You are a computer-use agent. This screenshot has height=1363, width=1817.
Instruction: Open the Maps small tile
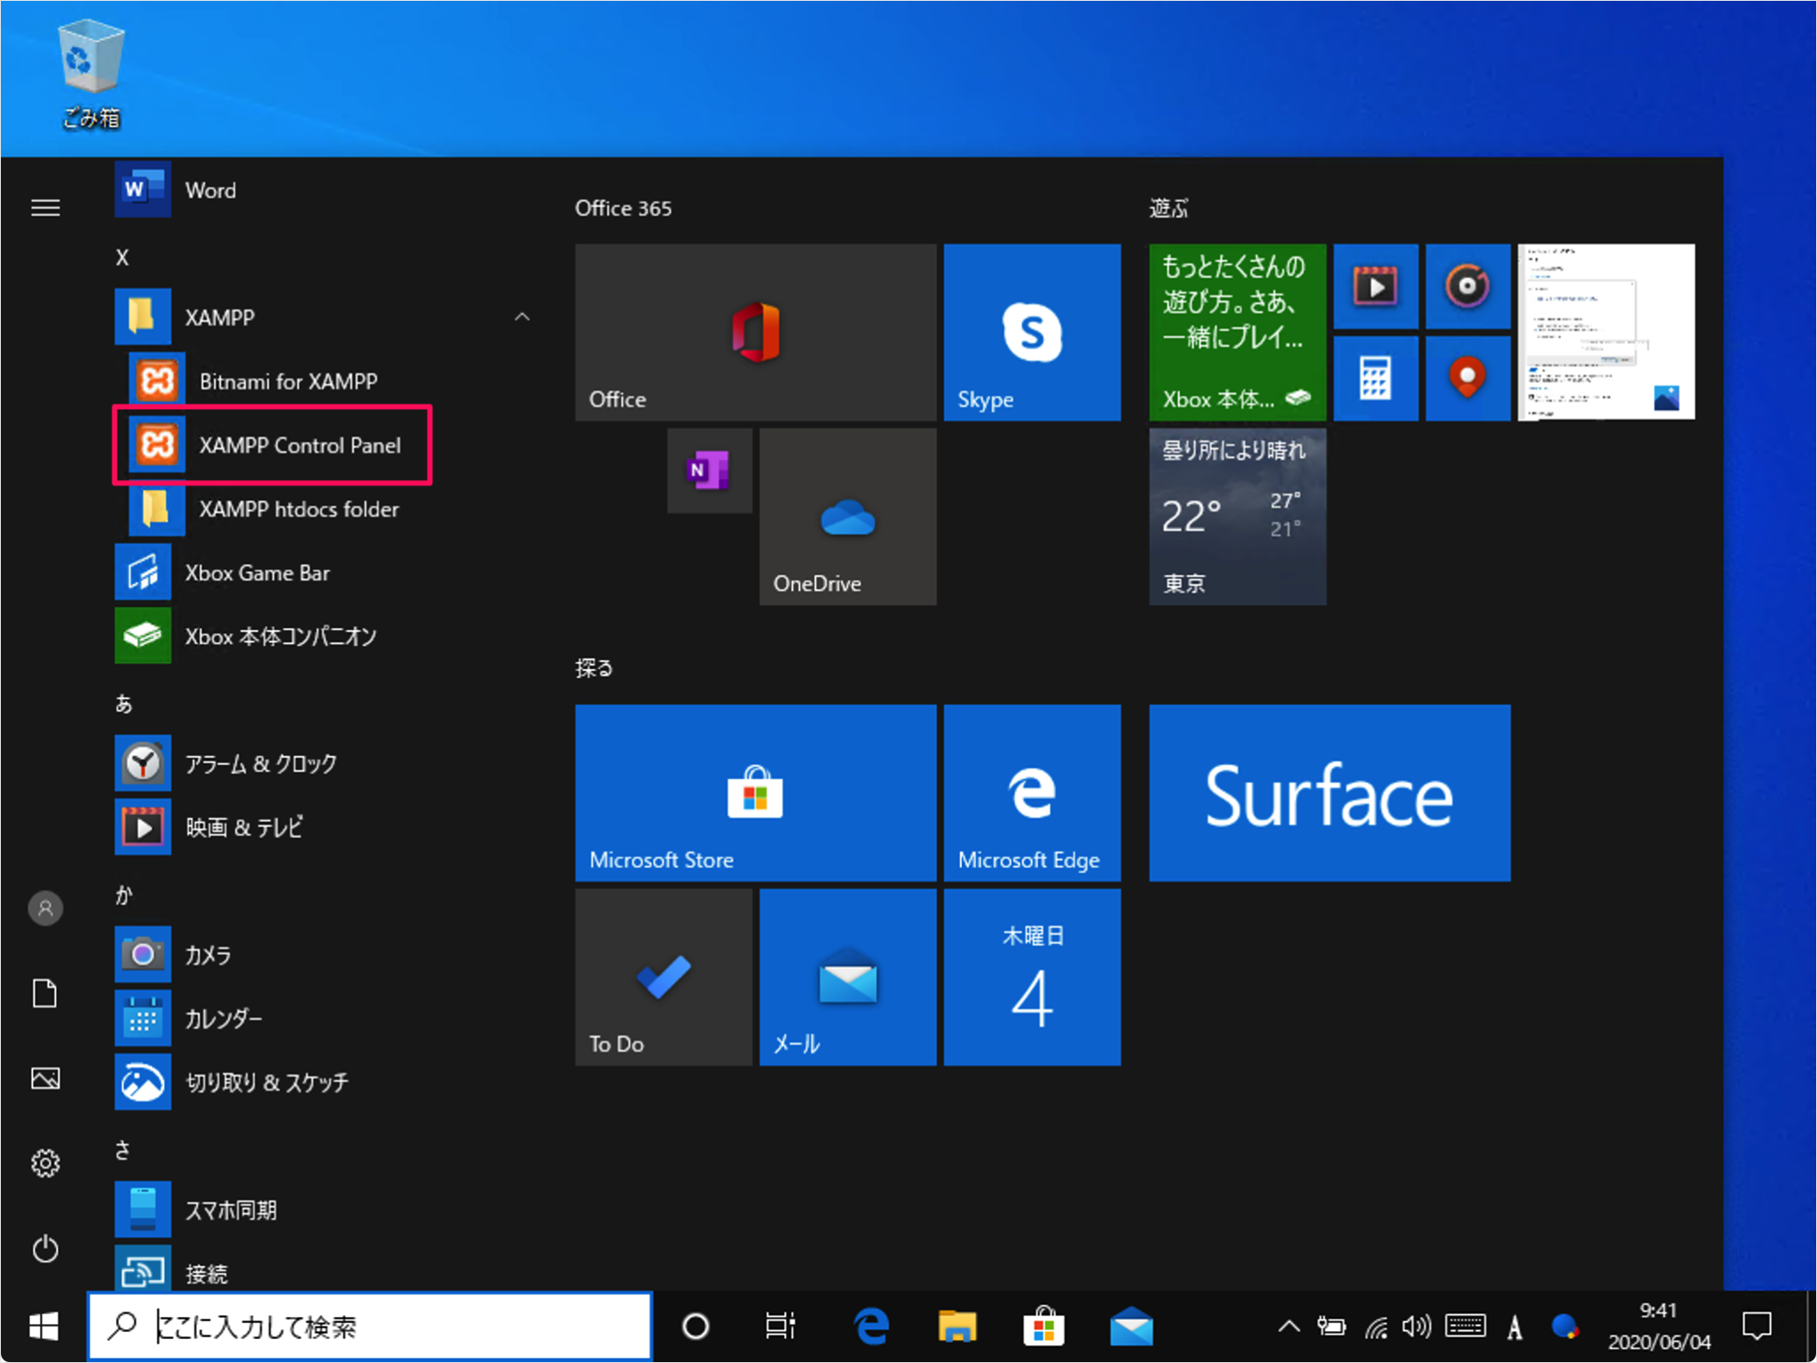pos(1467,378)
